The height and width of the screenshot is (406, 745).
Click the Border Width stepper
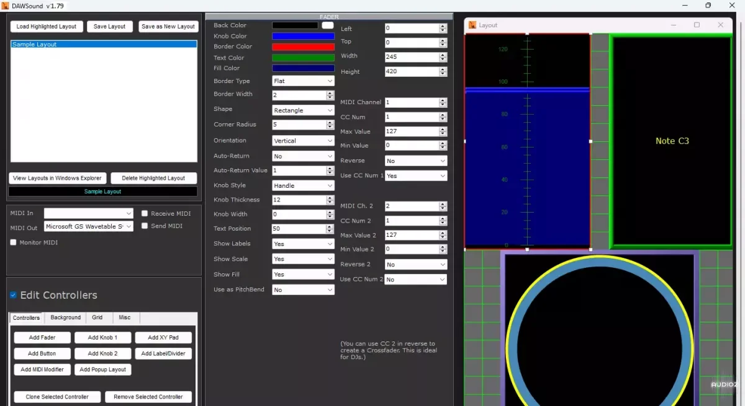tap(330, 95)
